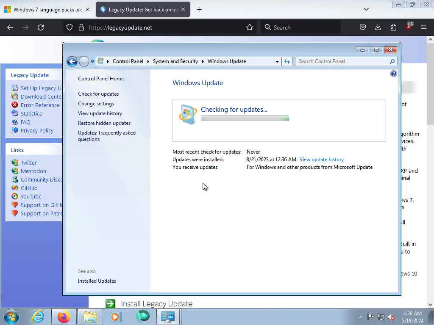Show hidden tray icons arrow

click(360, 317)
